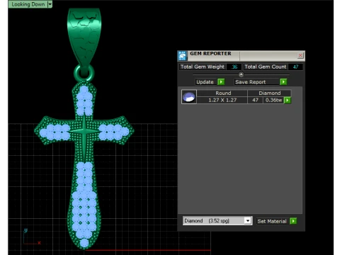Click the 1.27 X 1.27 size cell
This screenshot has height=255, width=340.
222,100
